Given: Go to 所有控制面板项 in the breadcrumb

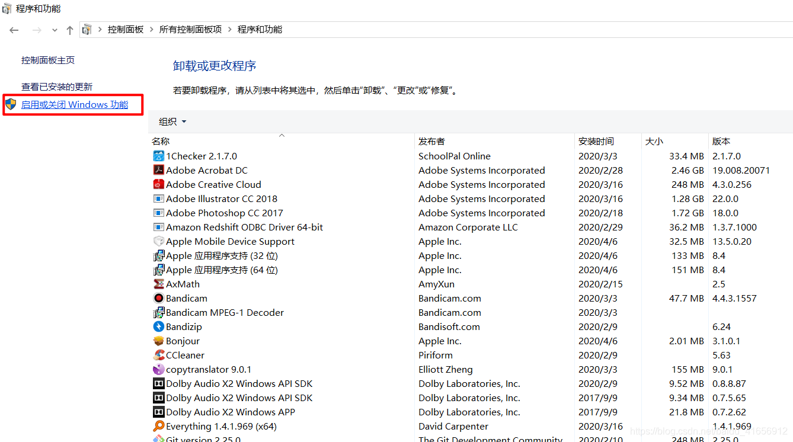Looking at the screenshot, I should pos(190,30).
